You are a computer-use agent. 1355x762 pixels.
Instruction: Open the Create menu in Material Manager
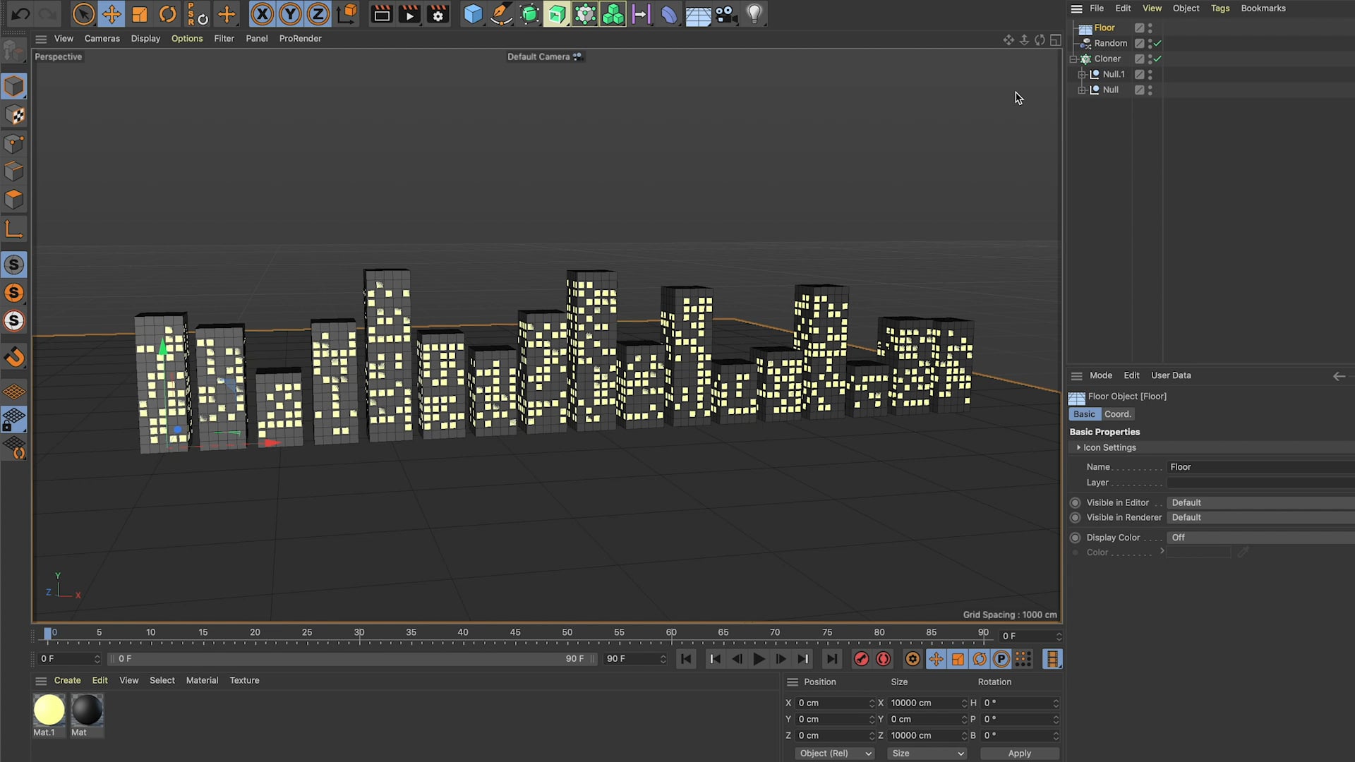(x=67, y=680)
